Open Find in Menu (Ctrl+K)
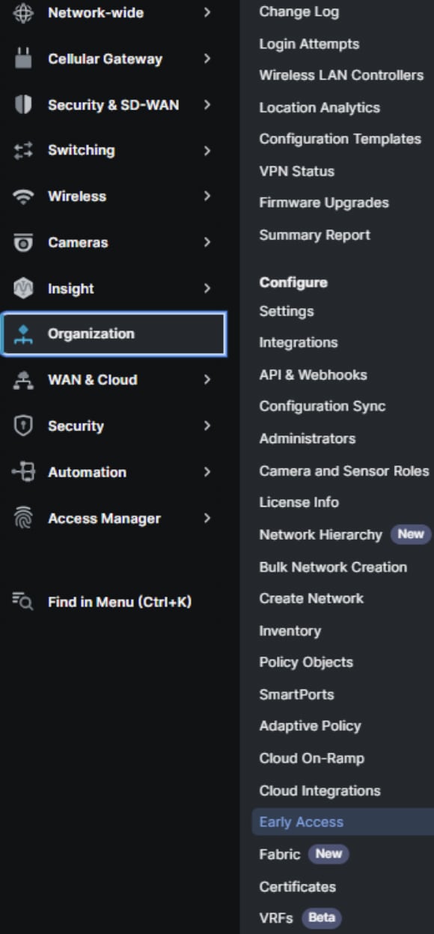The height and width of the screenshot is (934, 434). [x=120, y=602]
